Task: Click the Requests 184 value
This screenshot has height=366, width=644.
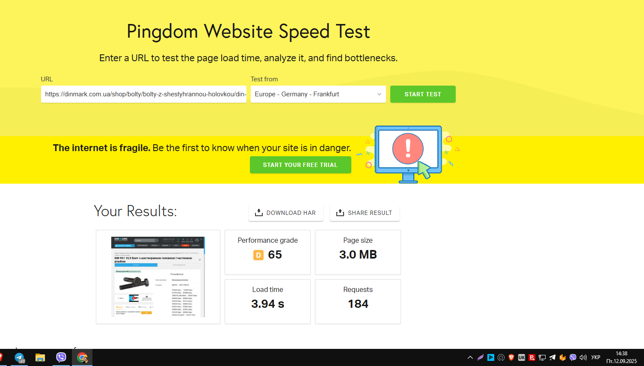Action: pyautogui.click(x=358, y=304)
